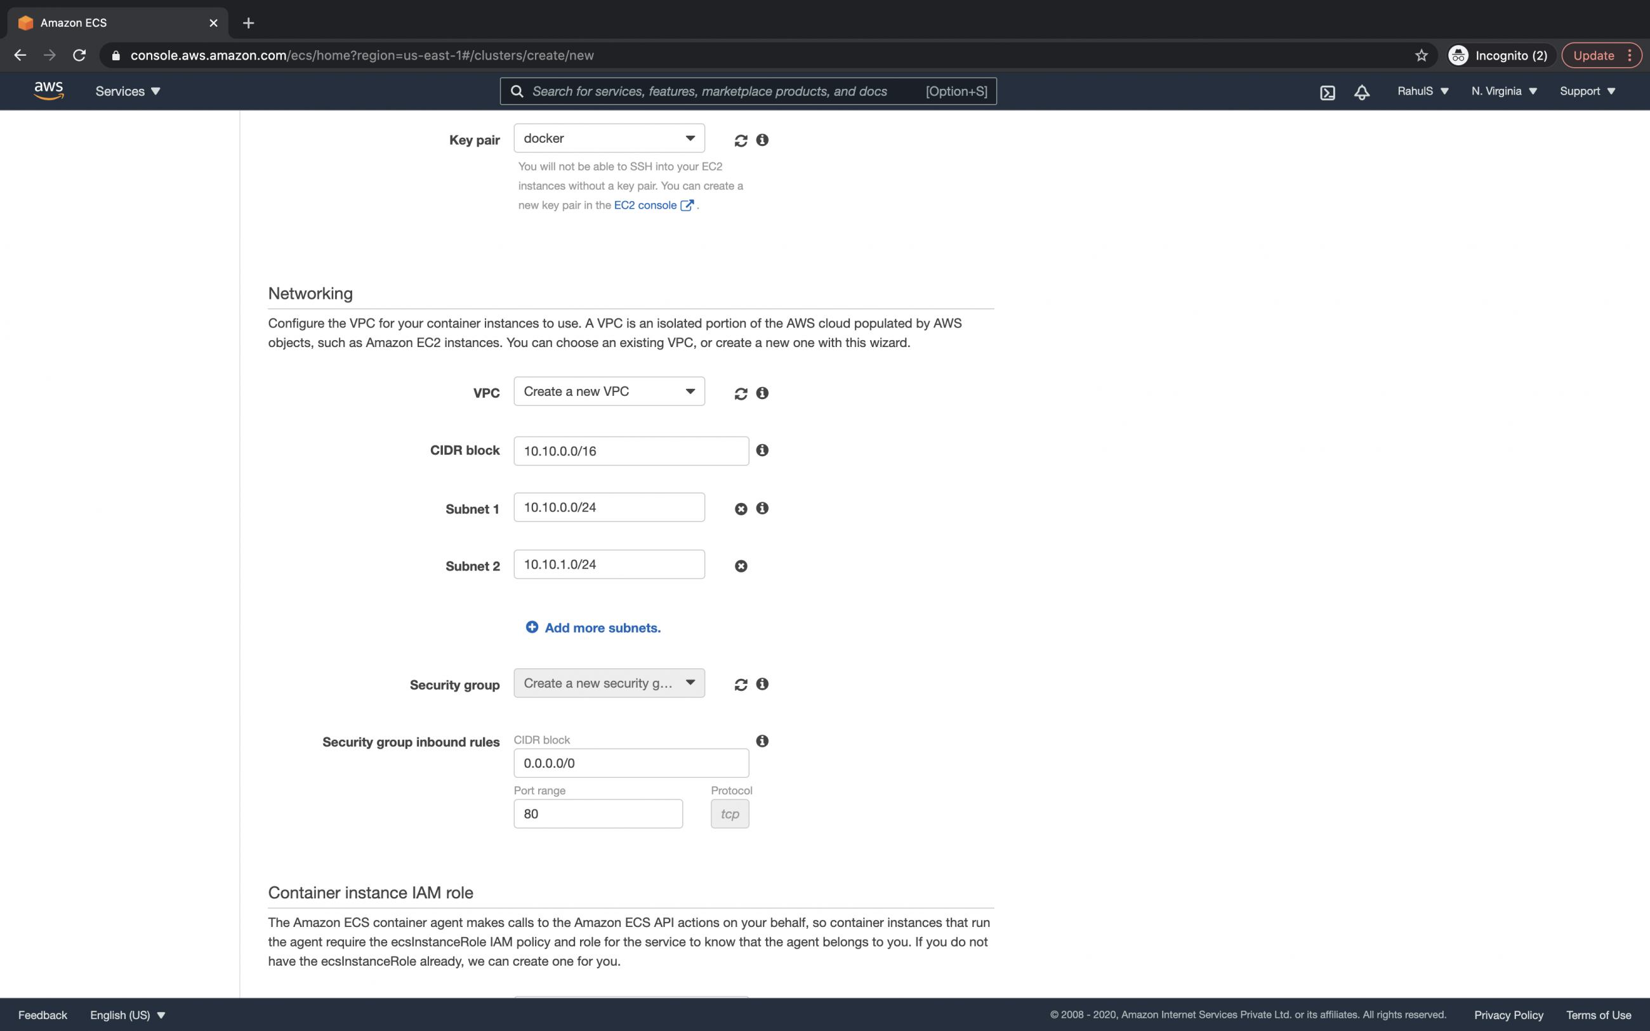
Task: Refresh the Key pair list
Action: 741,140
